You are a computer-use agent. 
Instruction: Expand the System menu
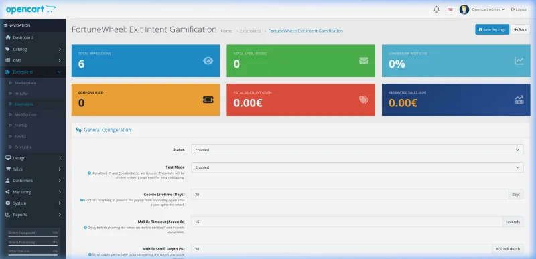[x=33, y=203]
